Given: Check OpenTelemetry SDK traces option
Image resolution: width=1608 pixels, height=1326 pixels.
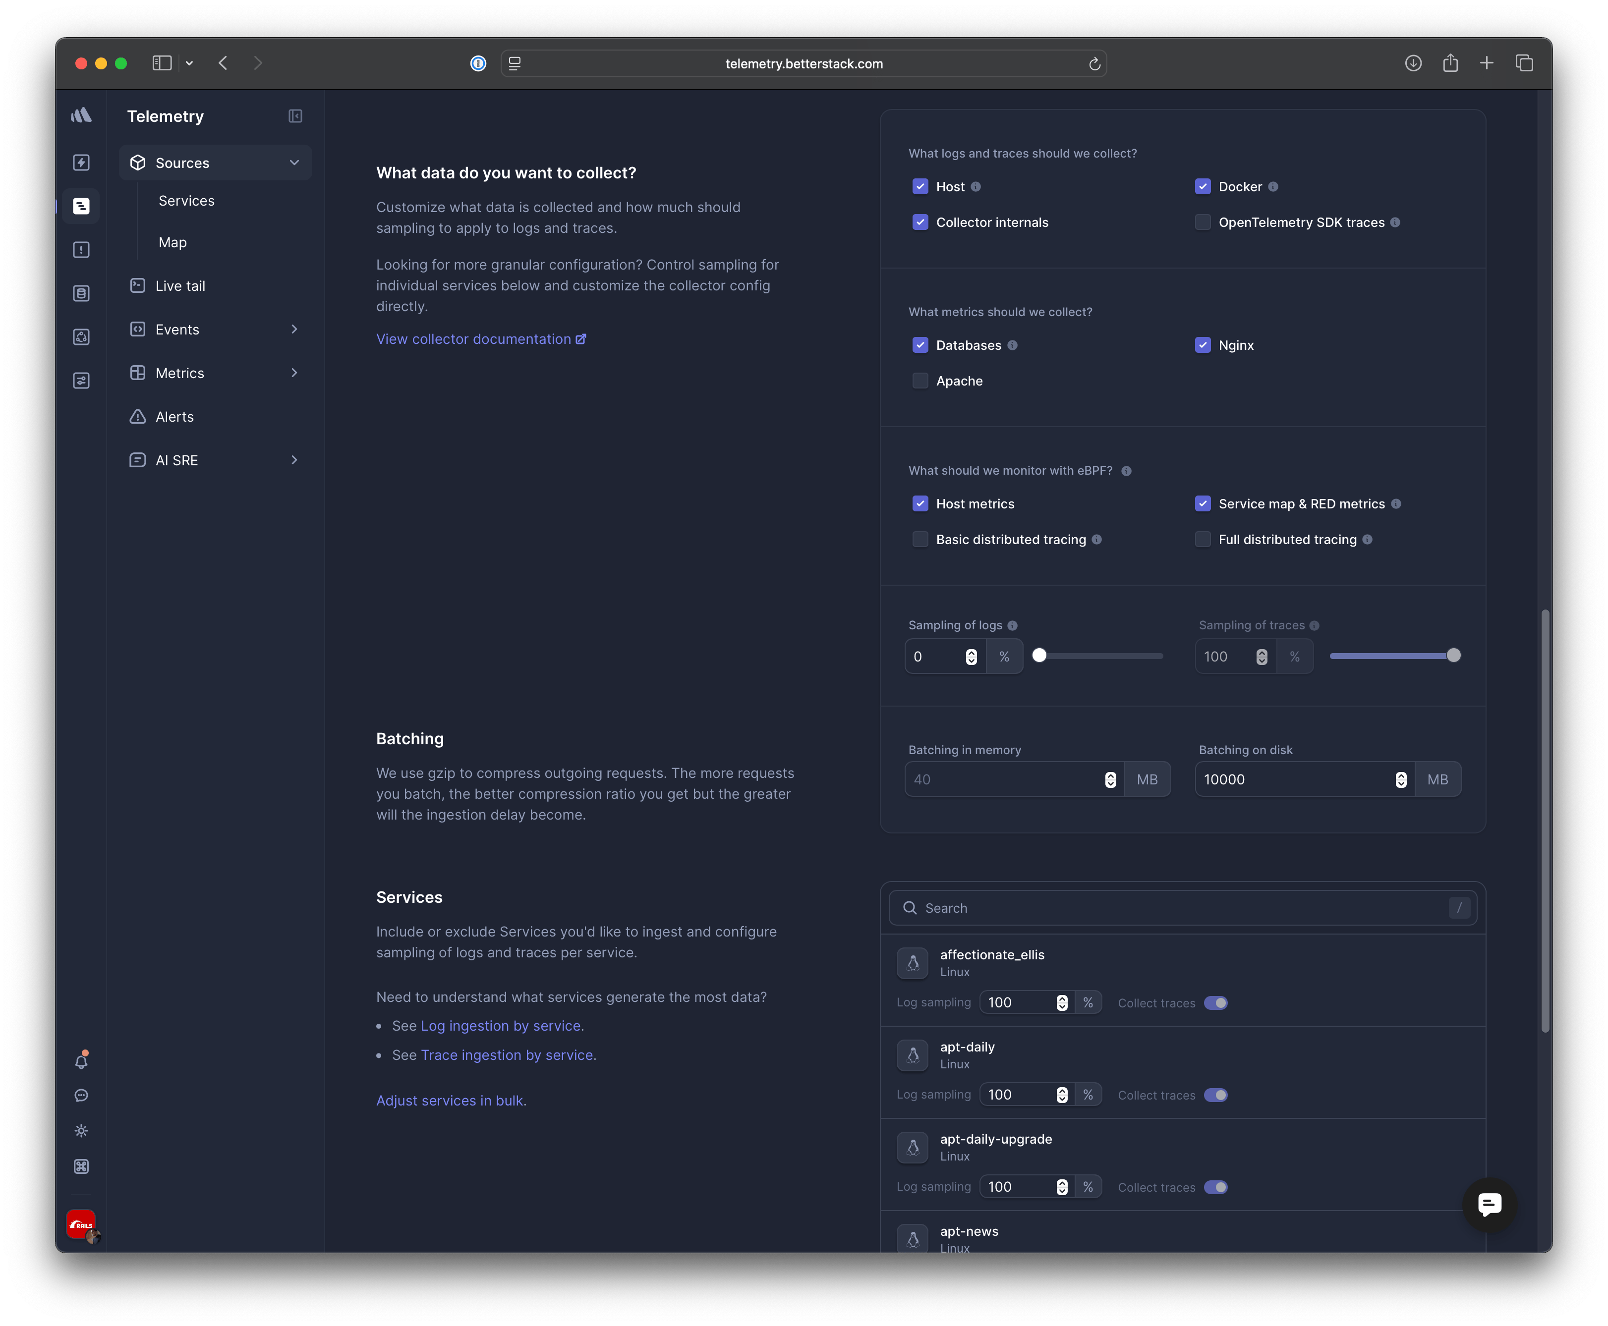Looking at the screenshot, I should click(1203, 222).
